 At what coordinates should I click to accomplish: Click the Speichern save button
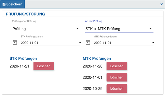coord(12,4)
